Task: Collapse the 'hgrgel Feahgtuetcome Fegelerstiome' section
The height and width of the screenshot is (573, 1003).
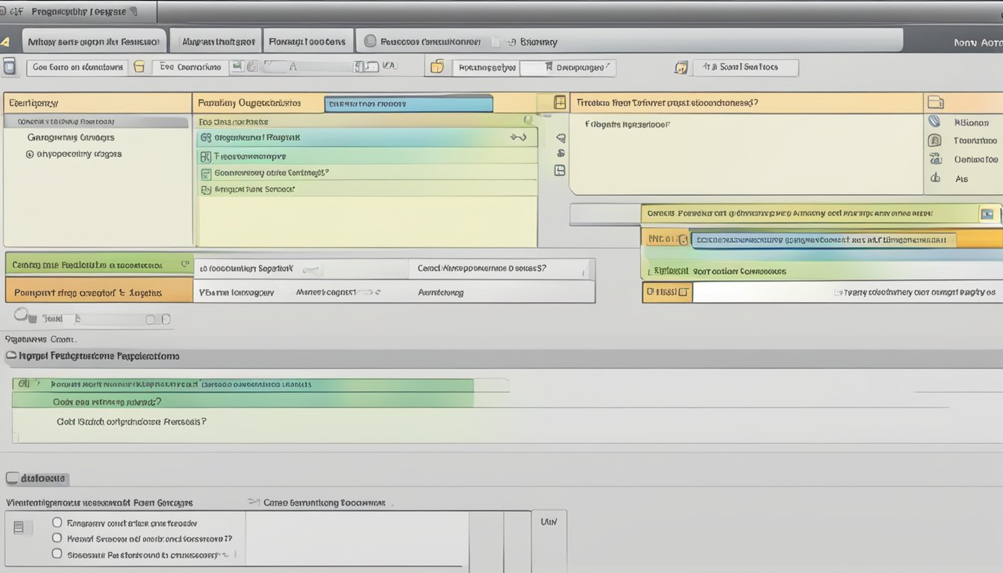Action: click(x=11, y=357)
